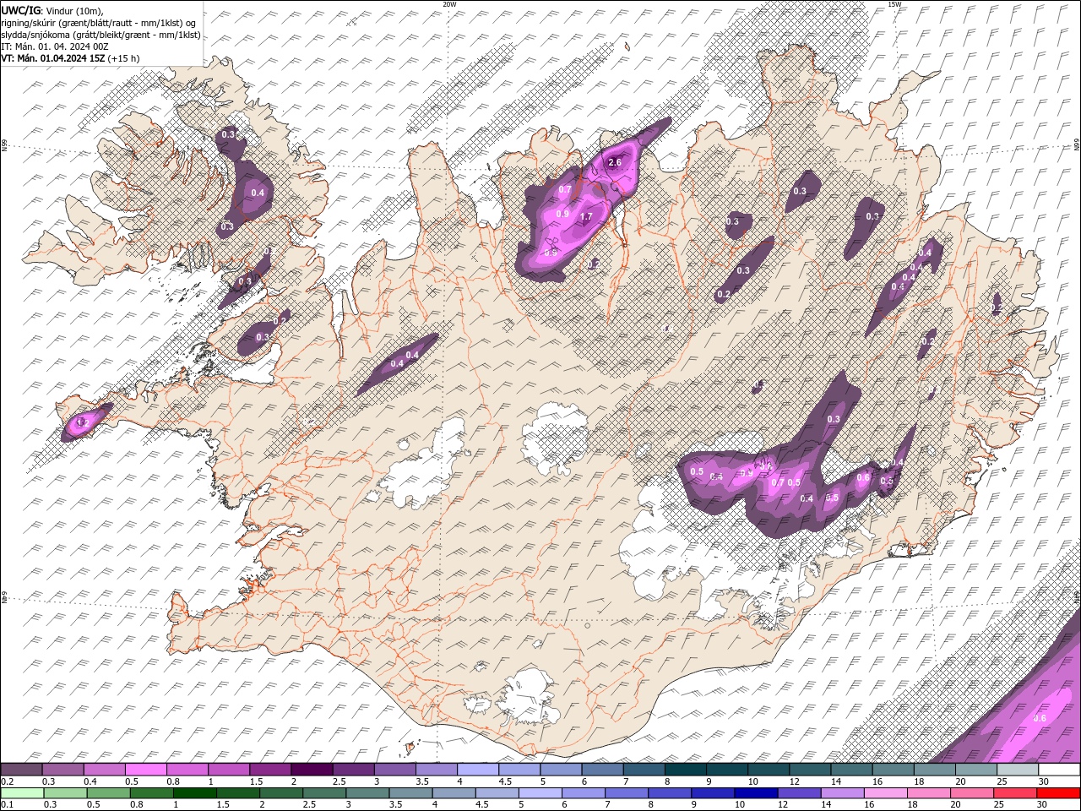Click the pale green 0.1 swatch in the lower legend
Image resolution: width=1081 pixels, height=811 pixels.
tap(21, 792)
